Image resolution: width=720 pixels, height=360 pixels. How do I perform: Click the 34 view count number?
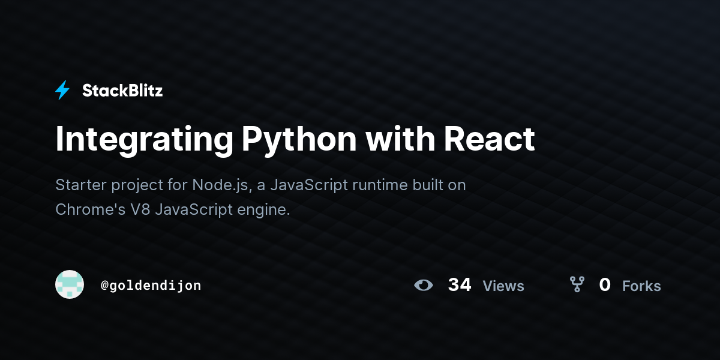tap(460, 285)
